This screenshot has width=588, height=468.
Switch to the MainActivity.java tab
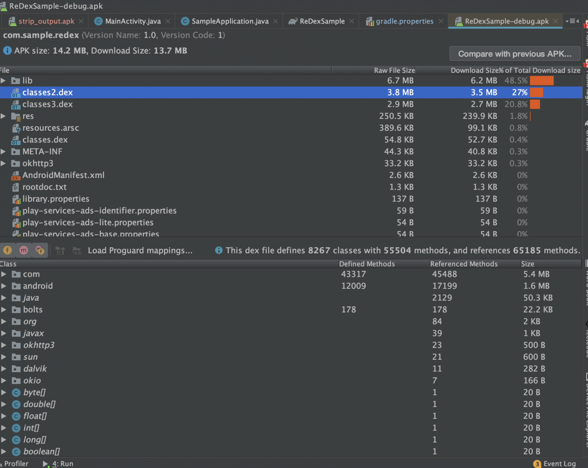pyautogui.click(x=132, y=21)
